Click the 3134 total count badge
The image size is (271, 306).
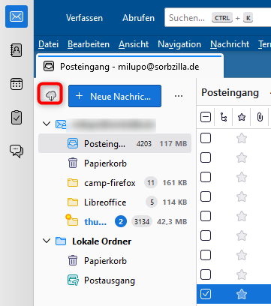pos(142,222)
